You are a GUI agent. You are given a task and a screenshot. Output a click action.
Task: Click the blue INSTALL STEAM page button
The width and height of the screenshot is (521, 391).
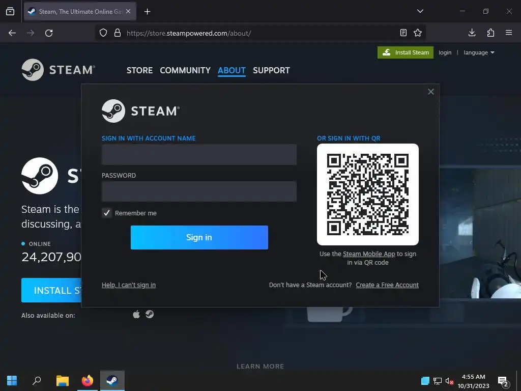coord(51,290)
